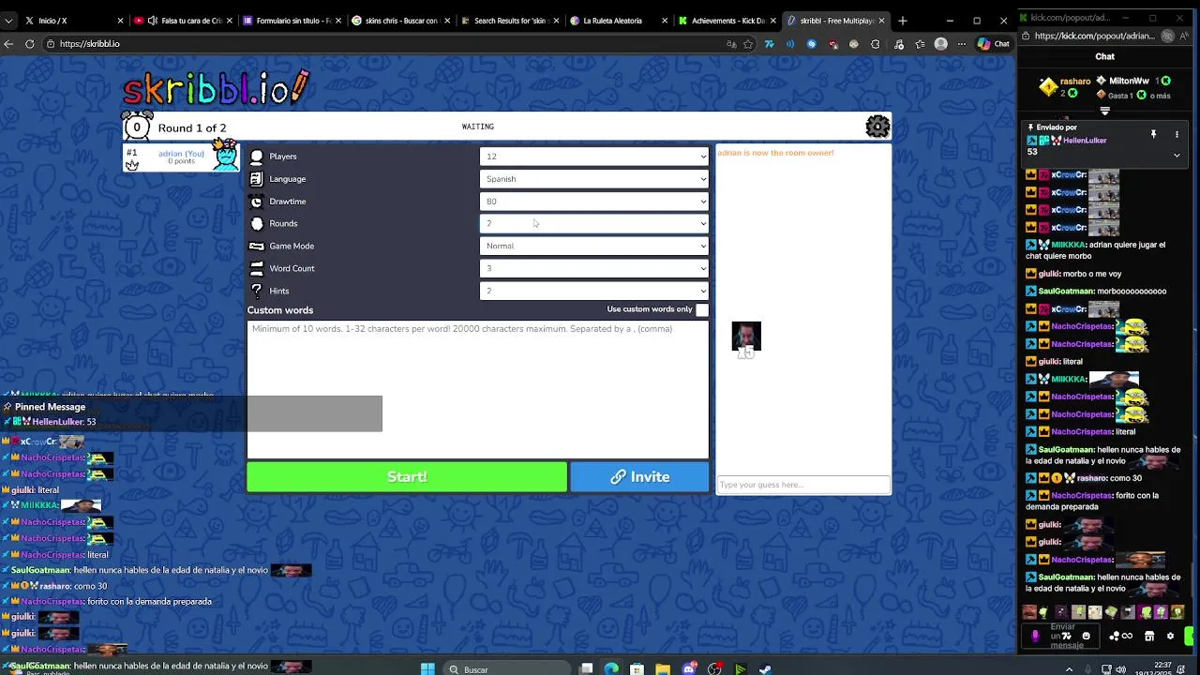Click the webcam thumbnail overlay
Screen dimensions: 1200x675
click(x=746, y=337)
